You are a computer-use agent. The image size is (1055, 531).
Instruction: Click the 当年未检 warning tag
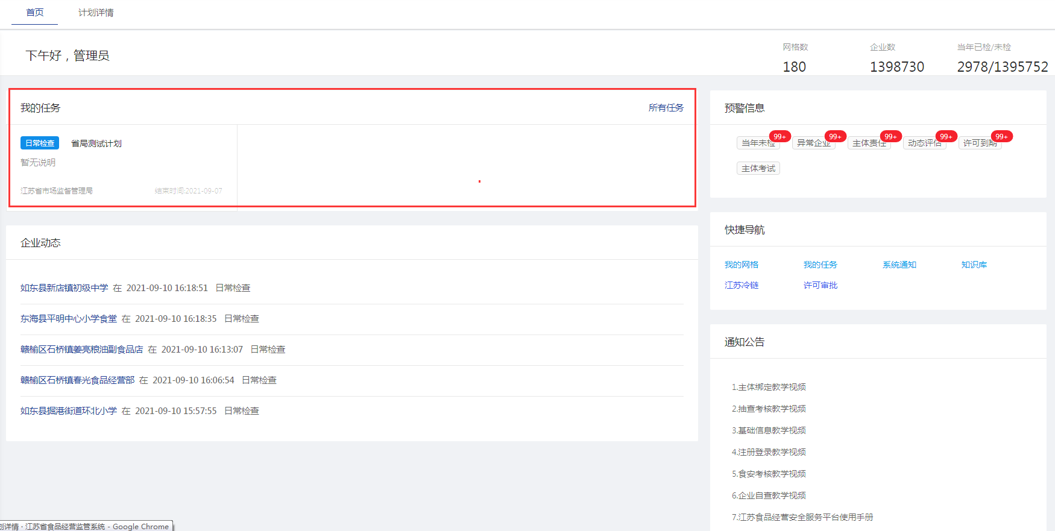757,143
